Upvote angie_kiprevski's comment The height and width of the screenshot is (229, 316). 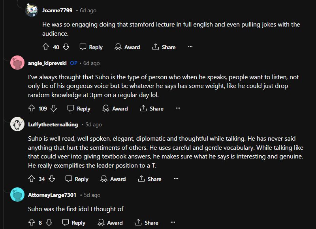pos(32,108)
